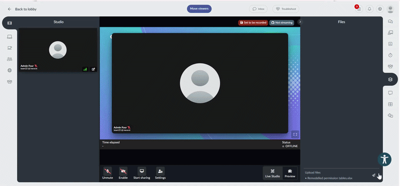Open the grid layout icon in right sidebar
The width and height of the screenshot is (400, 186).
point(390,104)
